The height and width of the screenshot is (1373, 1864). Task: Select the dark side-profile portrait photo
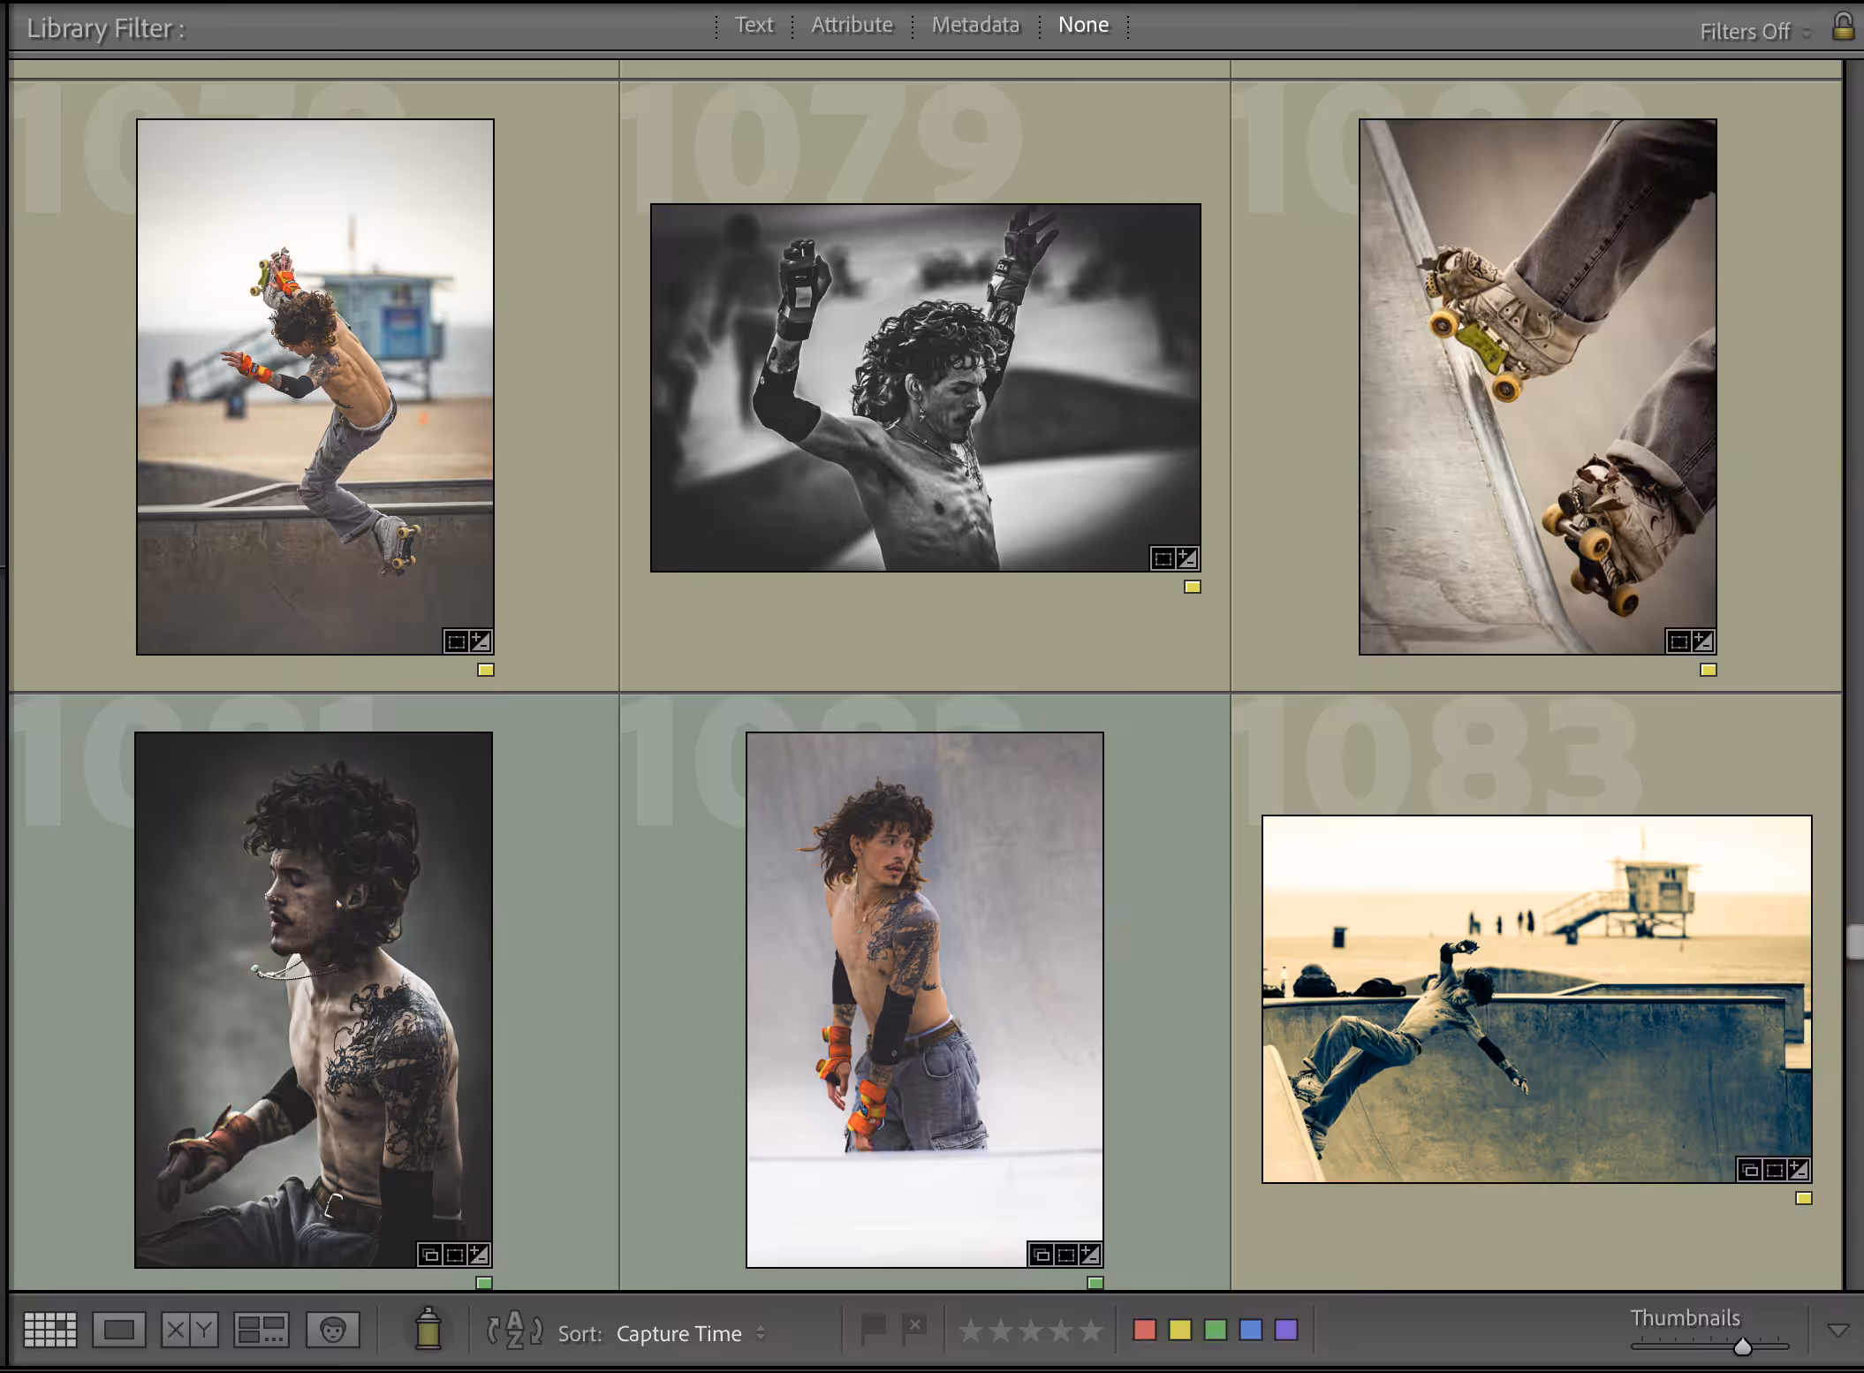tap(314, 999)
